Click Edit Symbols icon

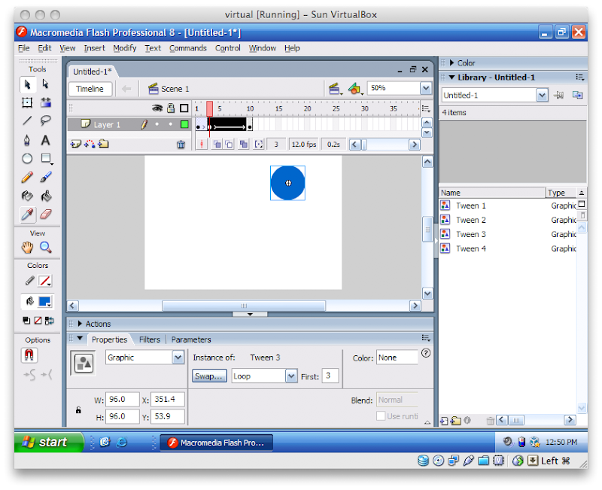pyautogui.click(x=355, y=89)
